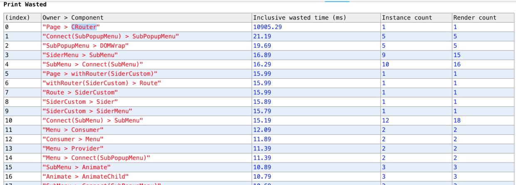The width and height of the screenshot is (516, 185).
Task: Click the wasted time value 19.69
Action: click(x=262, y=46)
